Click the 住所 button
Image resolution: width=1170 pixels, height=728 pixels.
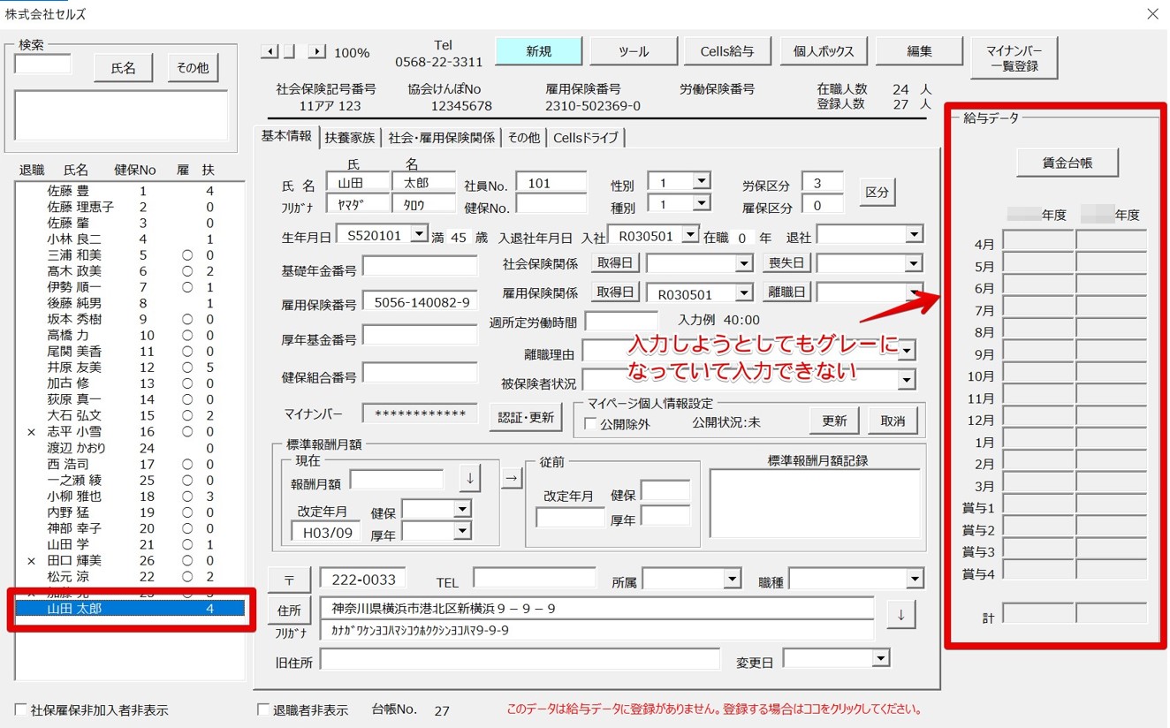coord(289,610)
